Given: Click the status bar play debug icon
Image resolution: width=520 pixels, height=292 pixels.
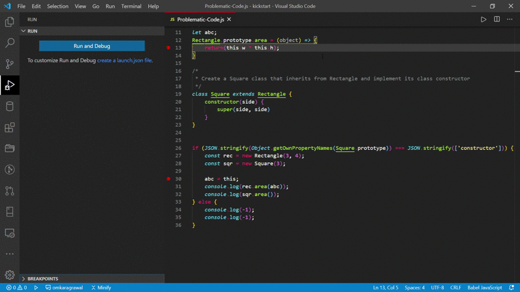Looking at the screenshot, I should 36,287.
